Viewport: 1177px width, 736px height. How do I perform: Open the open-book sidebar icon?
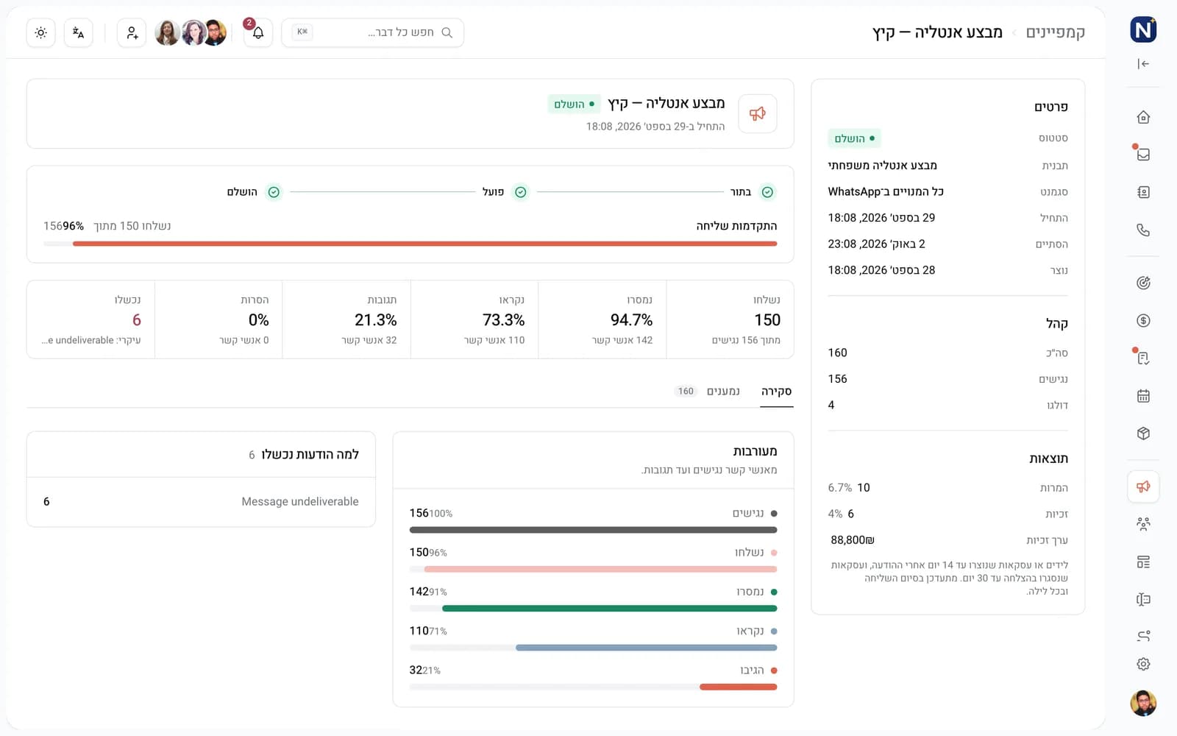(x=1143, y=600)
